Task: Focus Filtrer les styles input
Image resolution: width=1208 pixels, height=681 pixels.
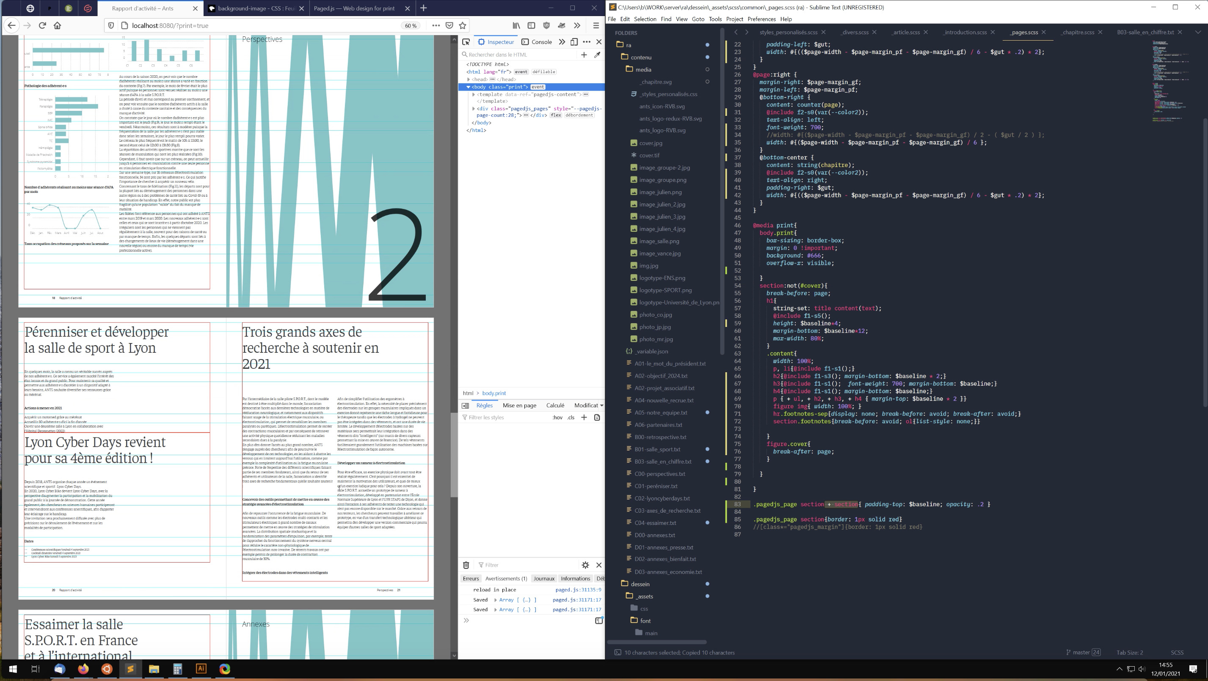Action: click(504, 417)
